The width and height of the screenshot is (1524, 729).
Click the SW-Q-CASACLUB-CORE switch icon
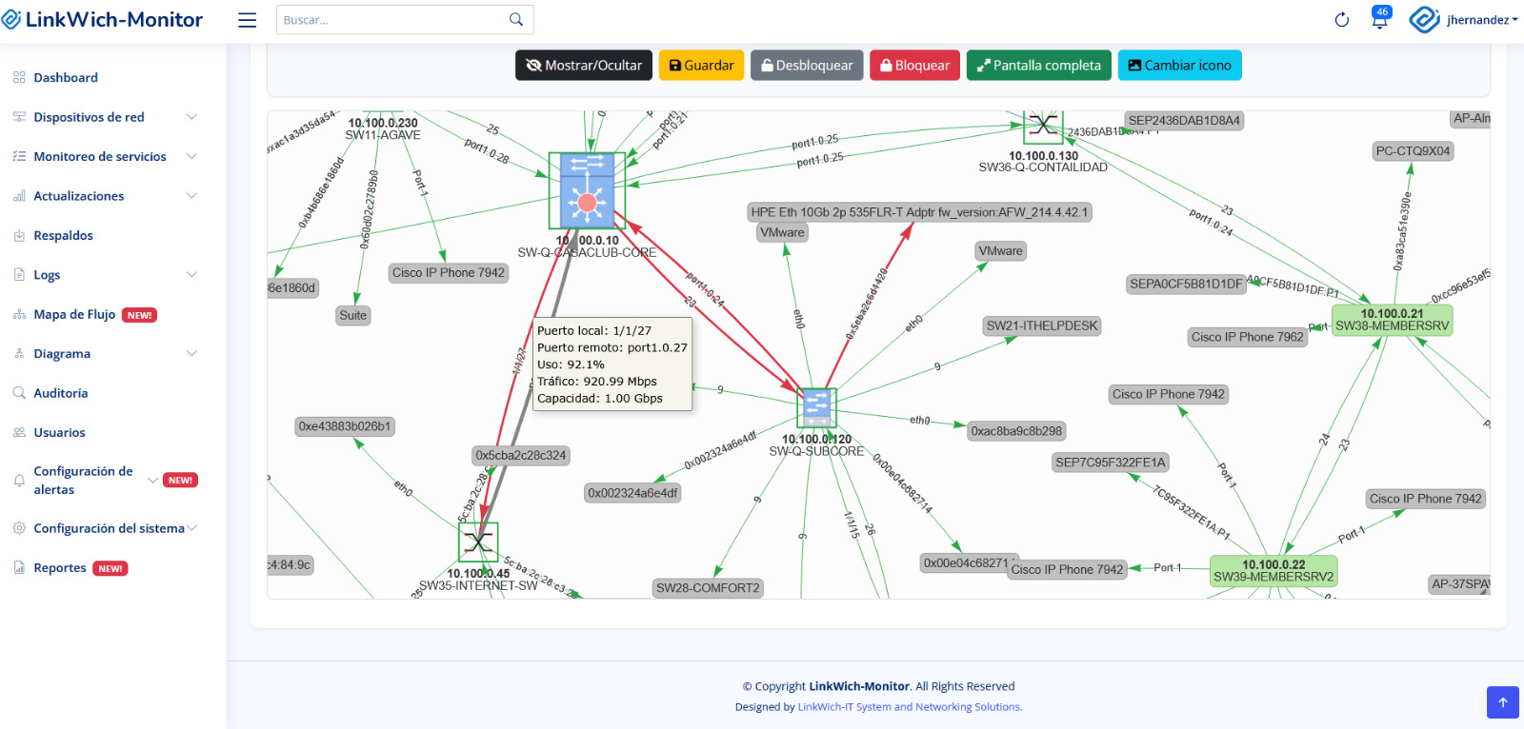pos(587,191)
